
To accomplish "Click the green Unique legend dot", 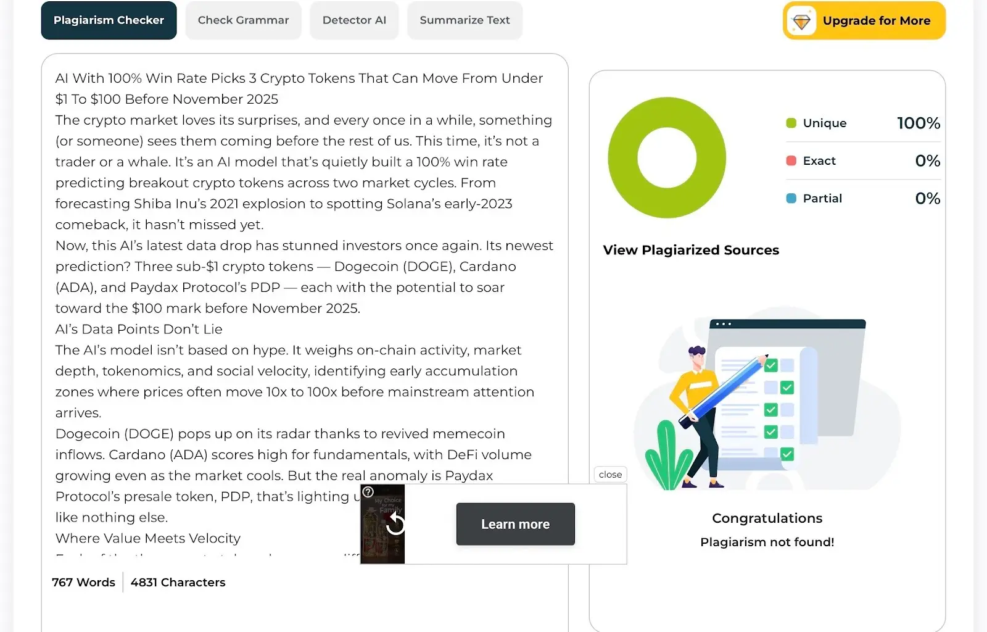I will (791, 123).
